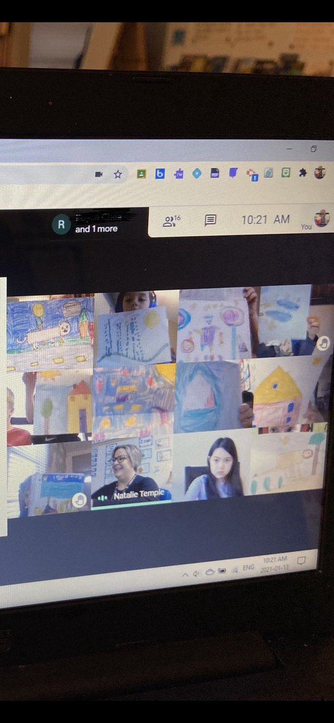Open the Windows notification center icon
334x723 pixels.
(x=301, y=560)
